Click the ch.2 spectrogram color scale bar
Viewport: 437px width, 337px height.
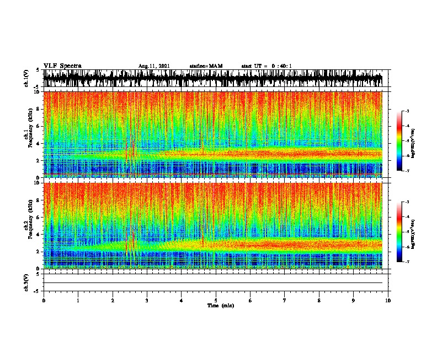(399, 232)
